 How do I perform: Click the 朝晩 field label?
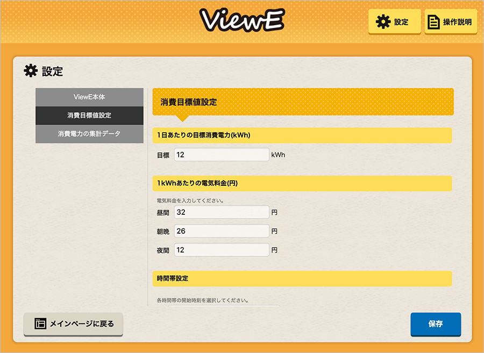pyautogui.click(x=163, y=232)
